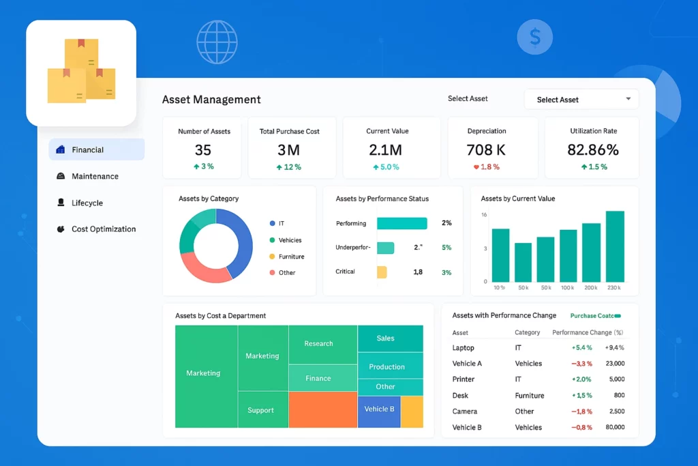
Task: Click the Lifecycle sidebar icon
Action: [x=60, y=203]
